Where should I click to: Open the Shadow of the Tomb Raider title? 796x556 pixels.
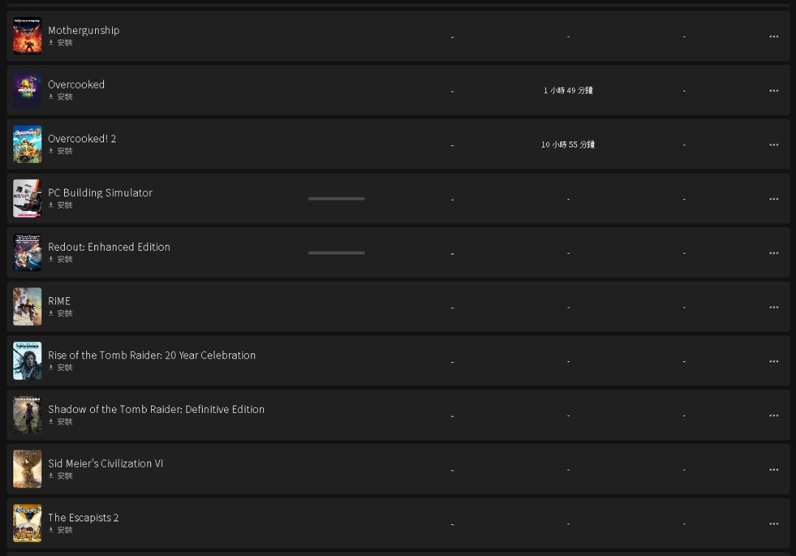[x=156, y=409]
